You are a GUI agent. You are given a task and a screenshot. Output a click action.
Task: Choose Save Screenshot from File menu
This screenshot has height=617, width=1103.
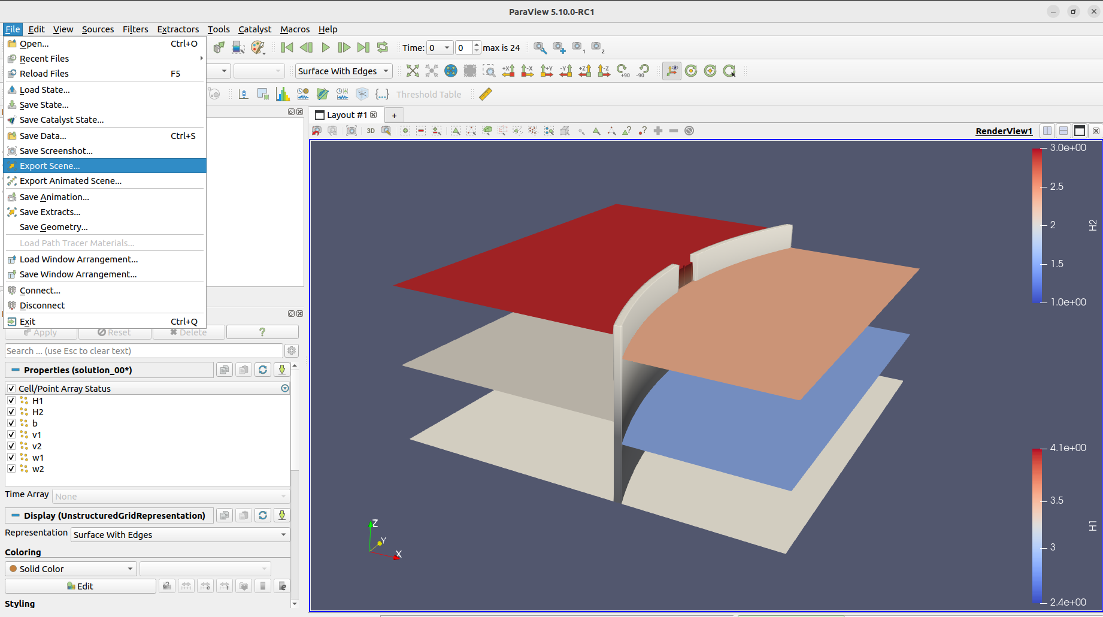pyautogui.click(x=105, y=151)
